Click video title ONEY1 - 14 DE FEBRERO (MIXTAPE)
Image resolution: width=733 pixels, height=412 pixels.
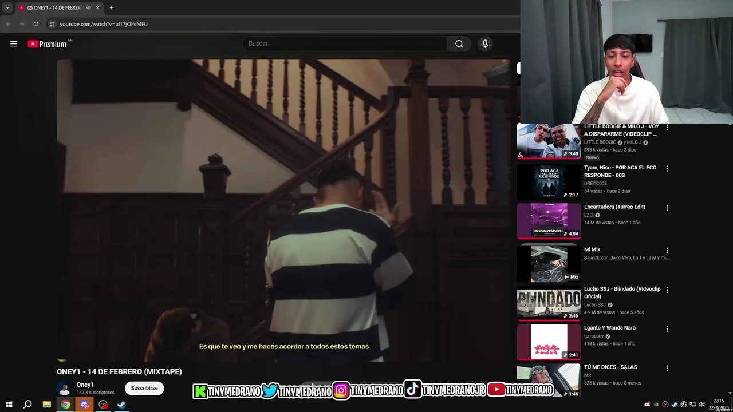click(119, 371)
